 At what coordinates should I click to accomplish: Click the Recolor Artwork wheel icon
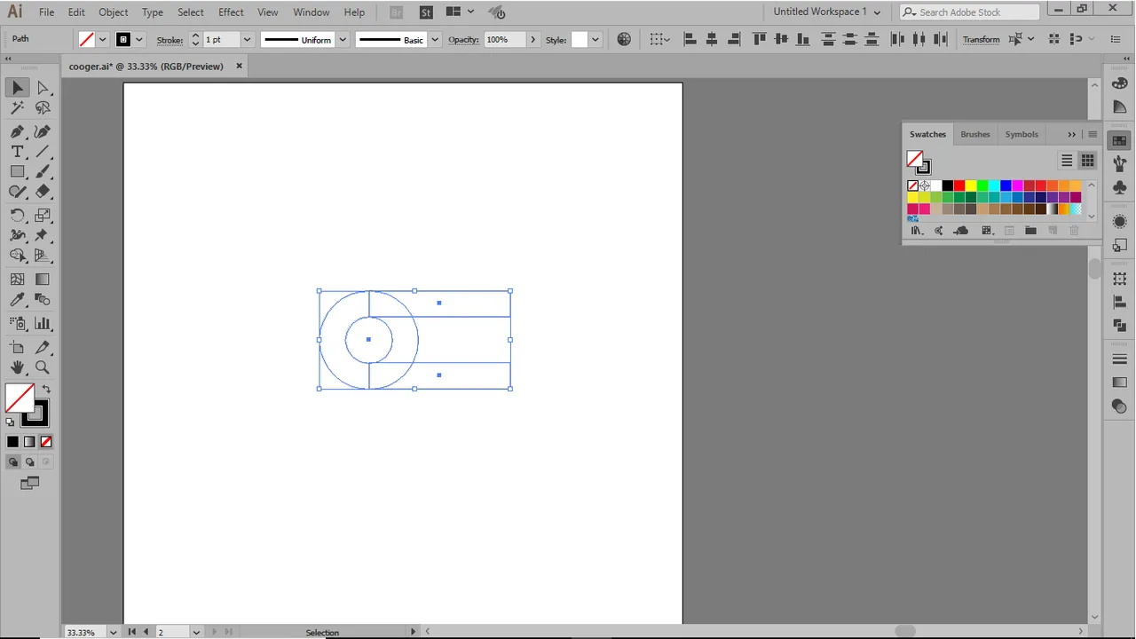tap(624, 39)
